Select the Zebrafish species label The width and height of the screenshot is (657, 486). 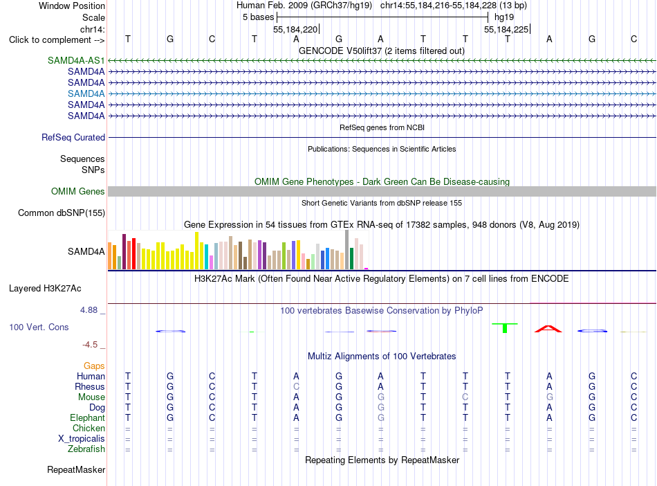[x=86, y=449]
